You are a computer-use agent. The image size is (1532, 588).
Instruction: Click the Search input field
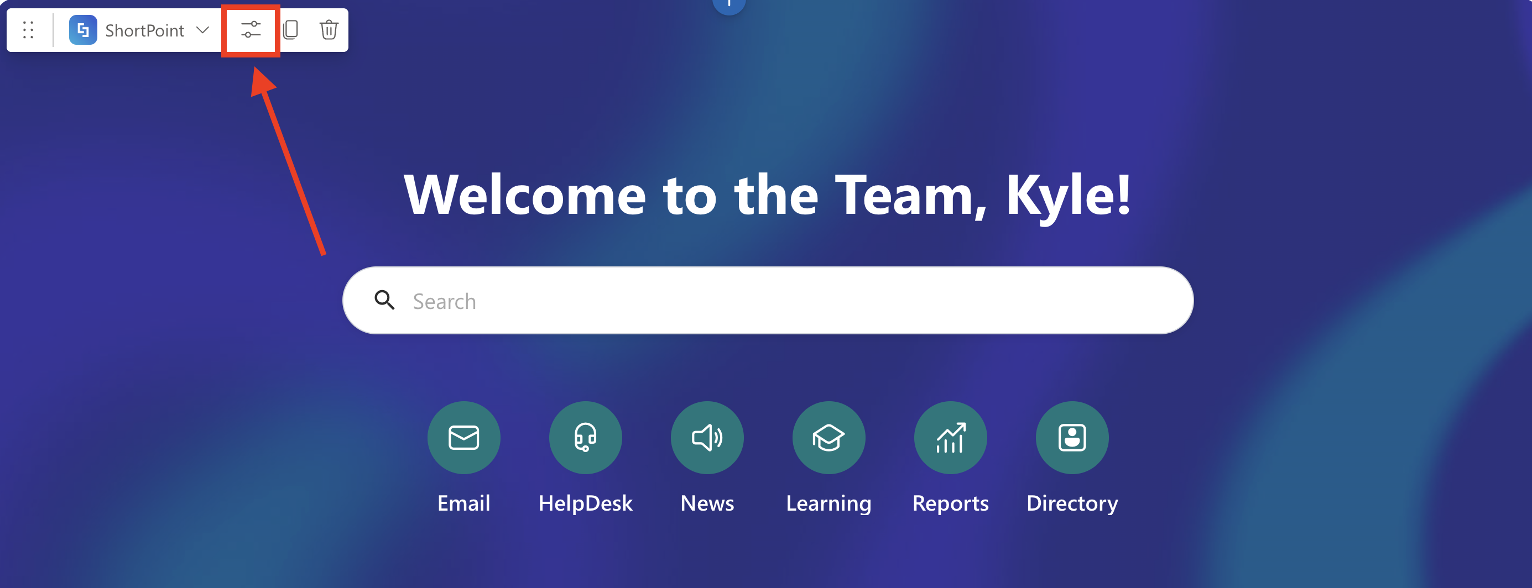click(x=768, y=301)
